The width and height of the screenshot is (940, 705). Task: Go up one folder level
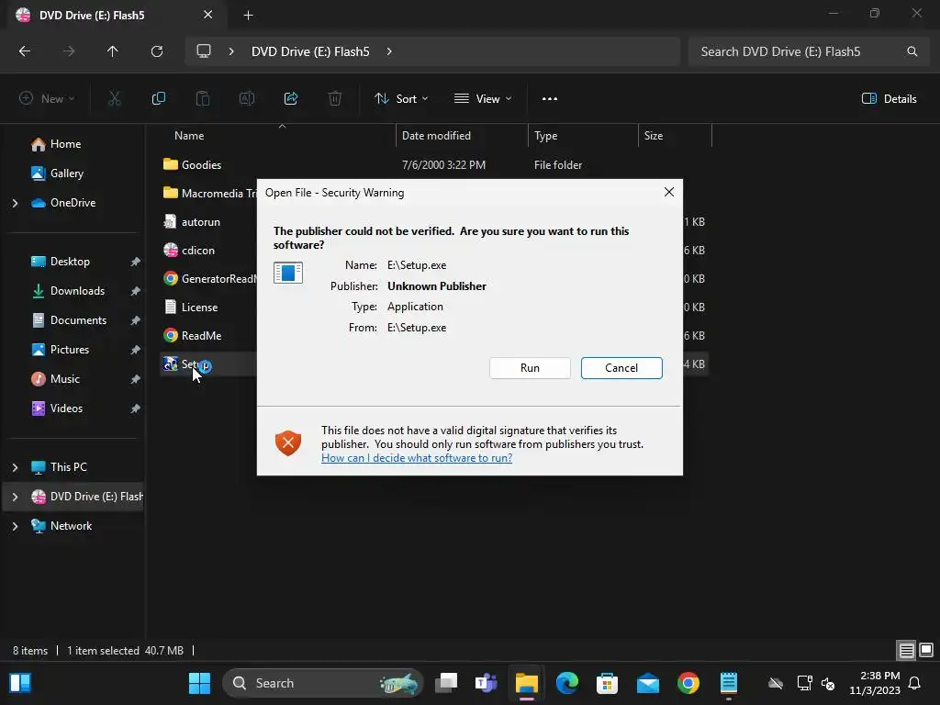[x=113, y=51]
